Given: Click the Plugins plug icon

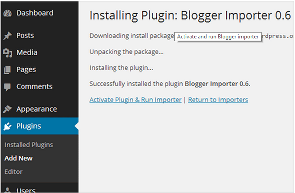Looking at the screenshot, I should point(8,126).
